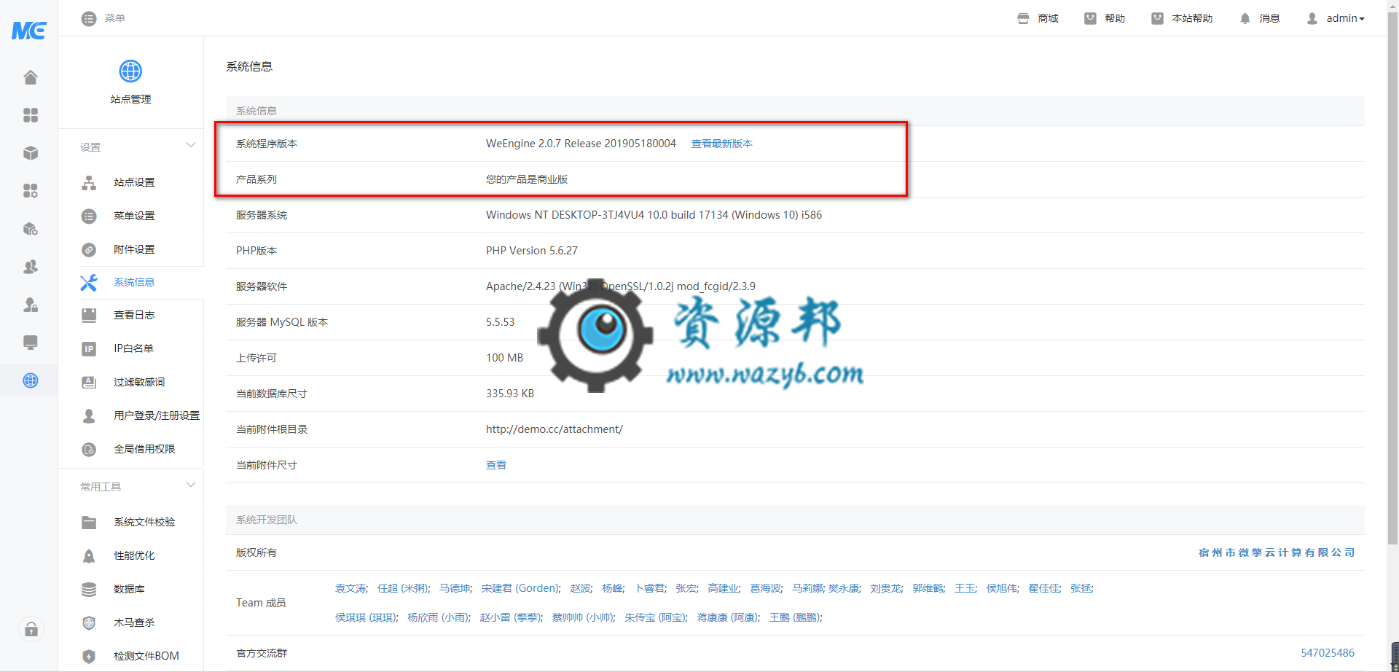
Task: Click the rail four-squares apps icon
Action: click(30, 115)
